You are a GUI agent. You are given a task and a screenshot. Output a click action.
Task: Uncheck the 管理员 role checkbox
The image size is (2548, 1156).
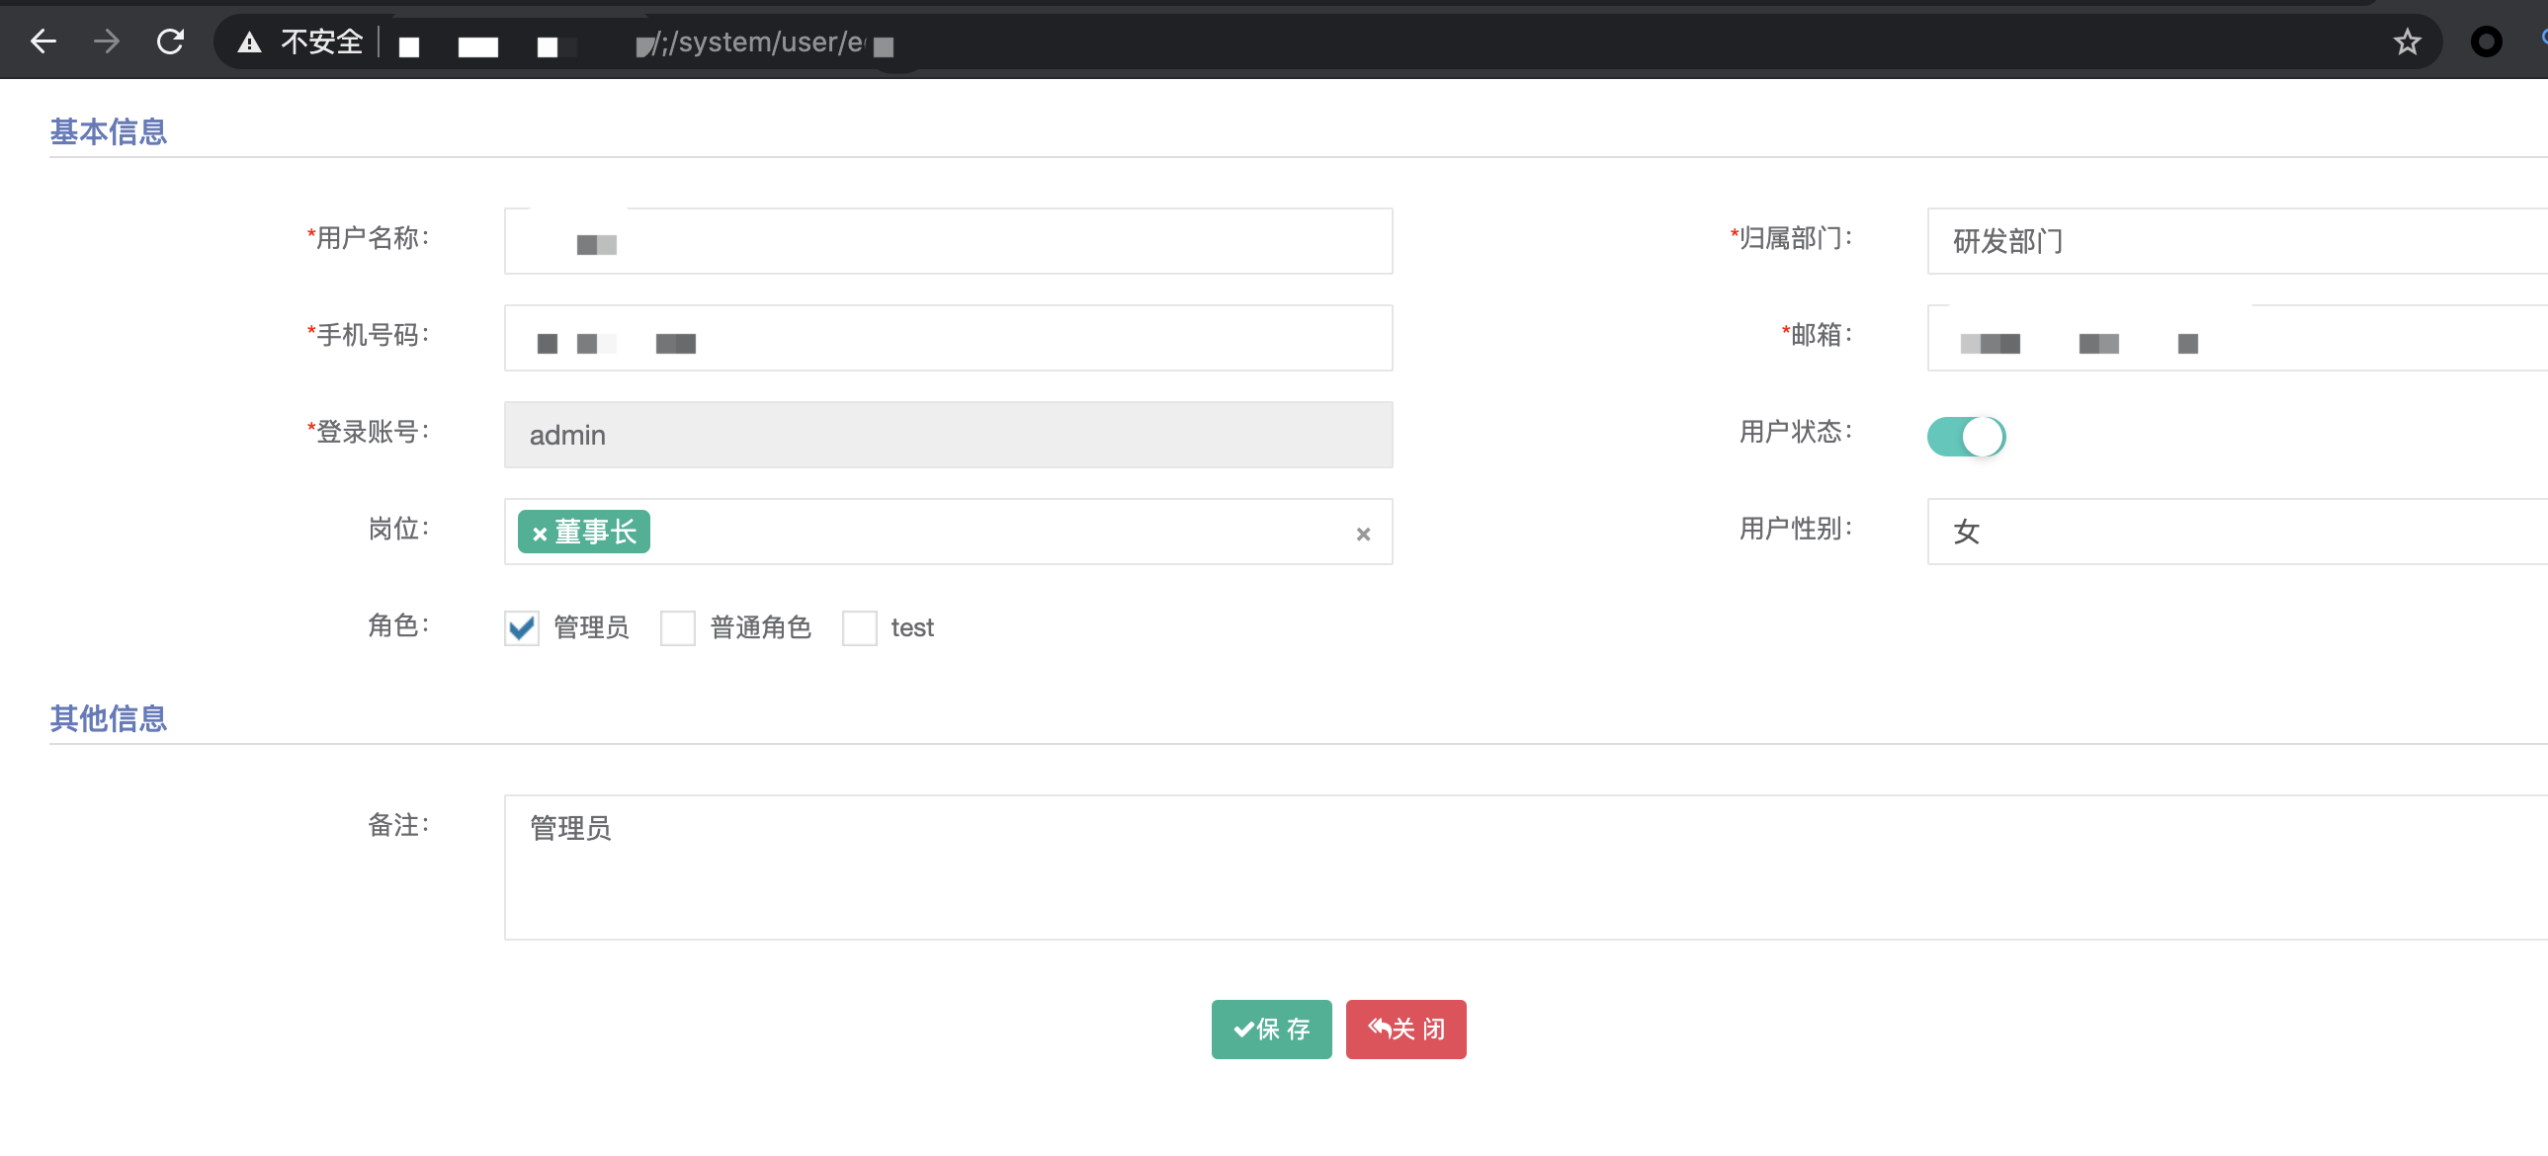coord(521,628)
